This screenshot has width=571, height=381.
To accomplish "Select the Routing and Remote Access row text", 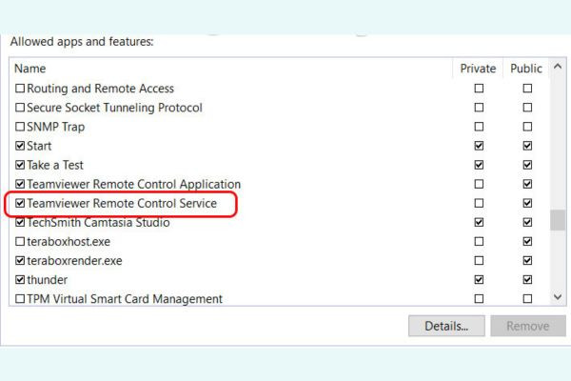I will click(x=101, y=89).
